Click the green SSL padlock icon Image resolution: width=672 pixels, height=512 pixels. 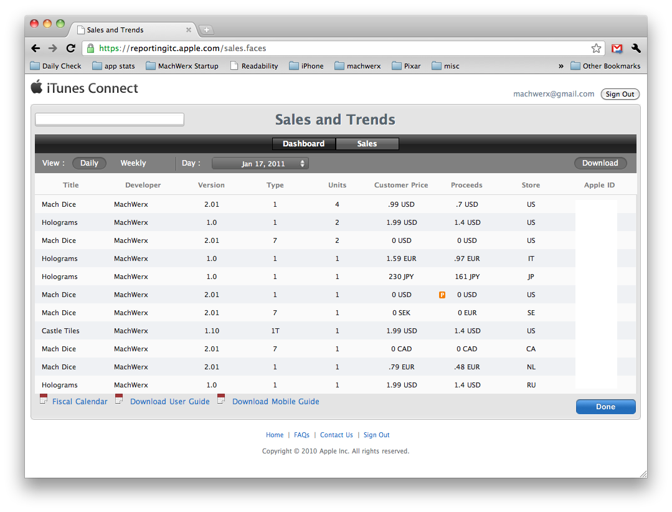click(90, 49)
